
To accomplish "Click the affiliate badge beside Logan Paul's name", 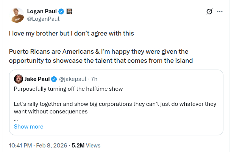I will [x=69, y=12].
